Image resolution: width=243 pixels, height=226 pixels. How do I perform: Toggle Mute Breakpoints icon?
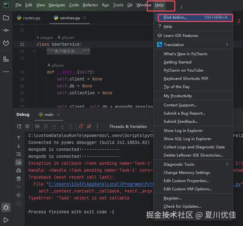89,126
